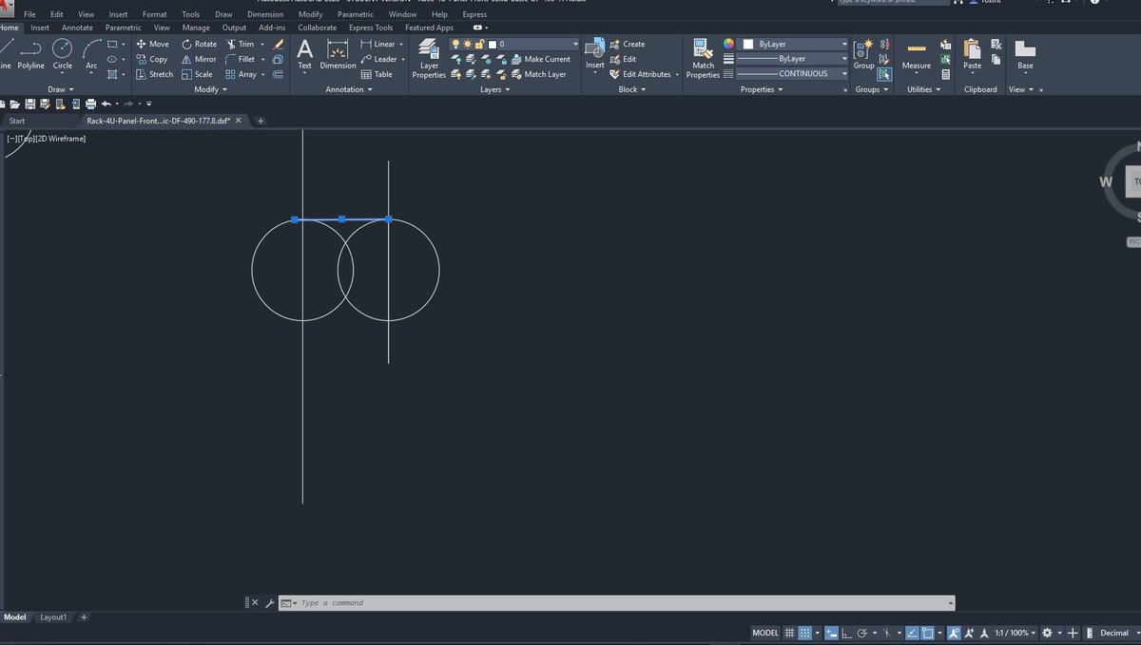Click Edit Attributes button
Screen dimensions: 1141x645
640,74
